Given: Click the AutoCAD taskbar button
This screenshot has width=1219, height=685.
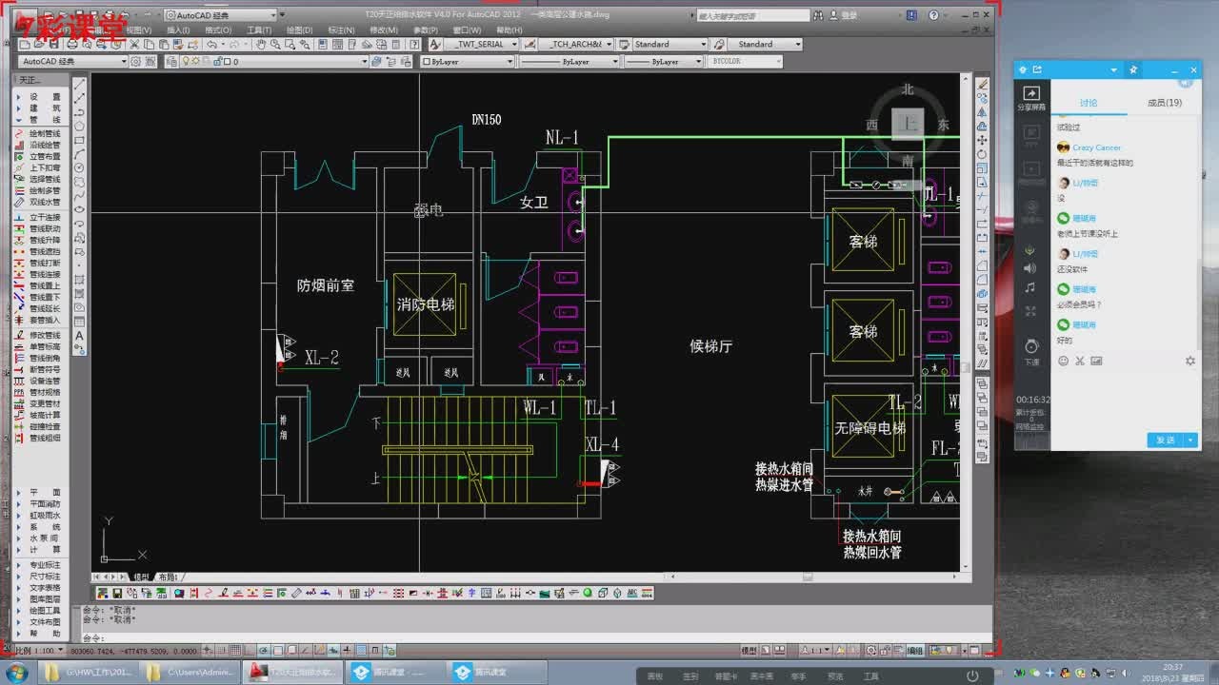Looking at the screenshot, I should click(291, 673).
